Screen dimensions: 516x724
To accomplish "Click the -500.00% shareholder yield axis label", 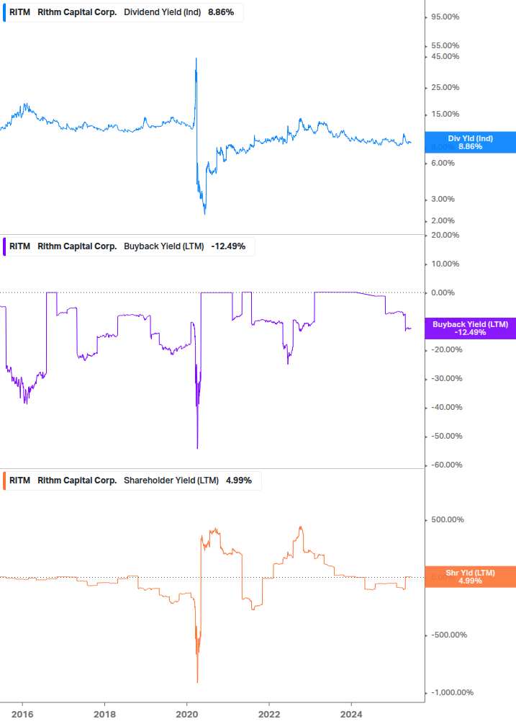I will (x=448, y=635).
